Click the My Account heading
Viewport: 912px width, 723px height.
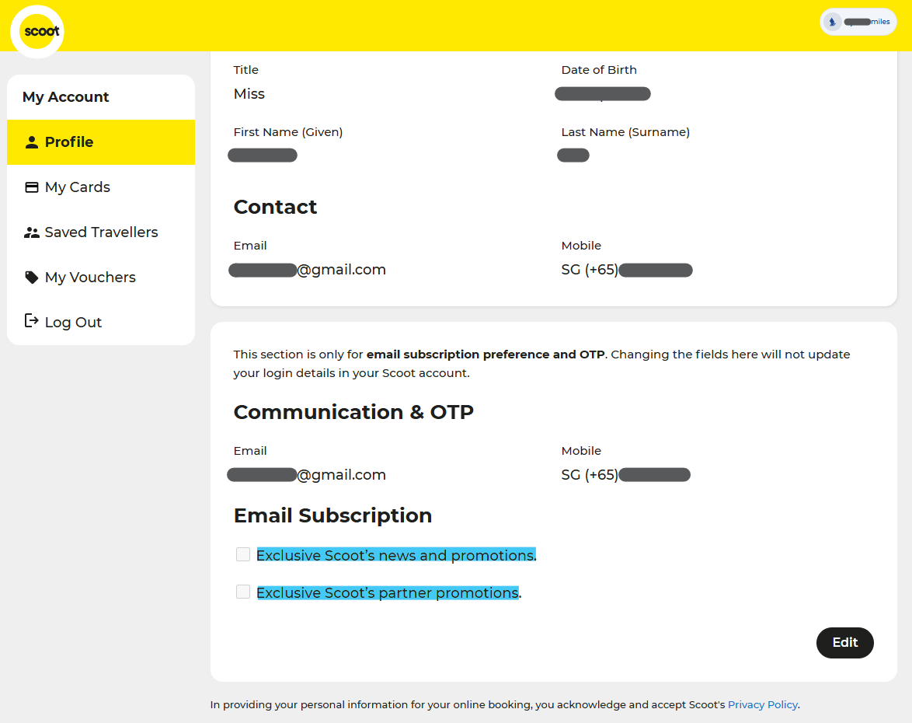point(66,97)
